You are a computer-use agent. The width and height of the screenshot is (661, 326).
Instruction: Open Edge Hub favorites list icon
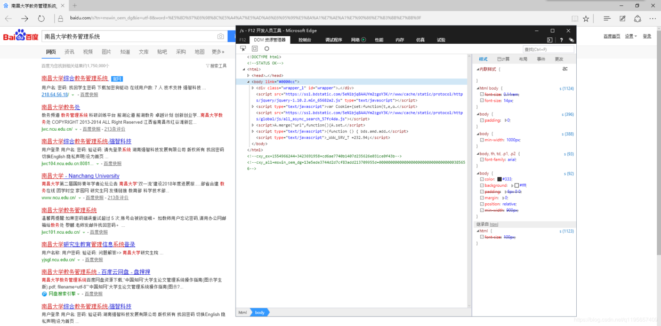(607, 18)
